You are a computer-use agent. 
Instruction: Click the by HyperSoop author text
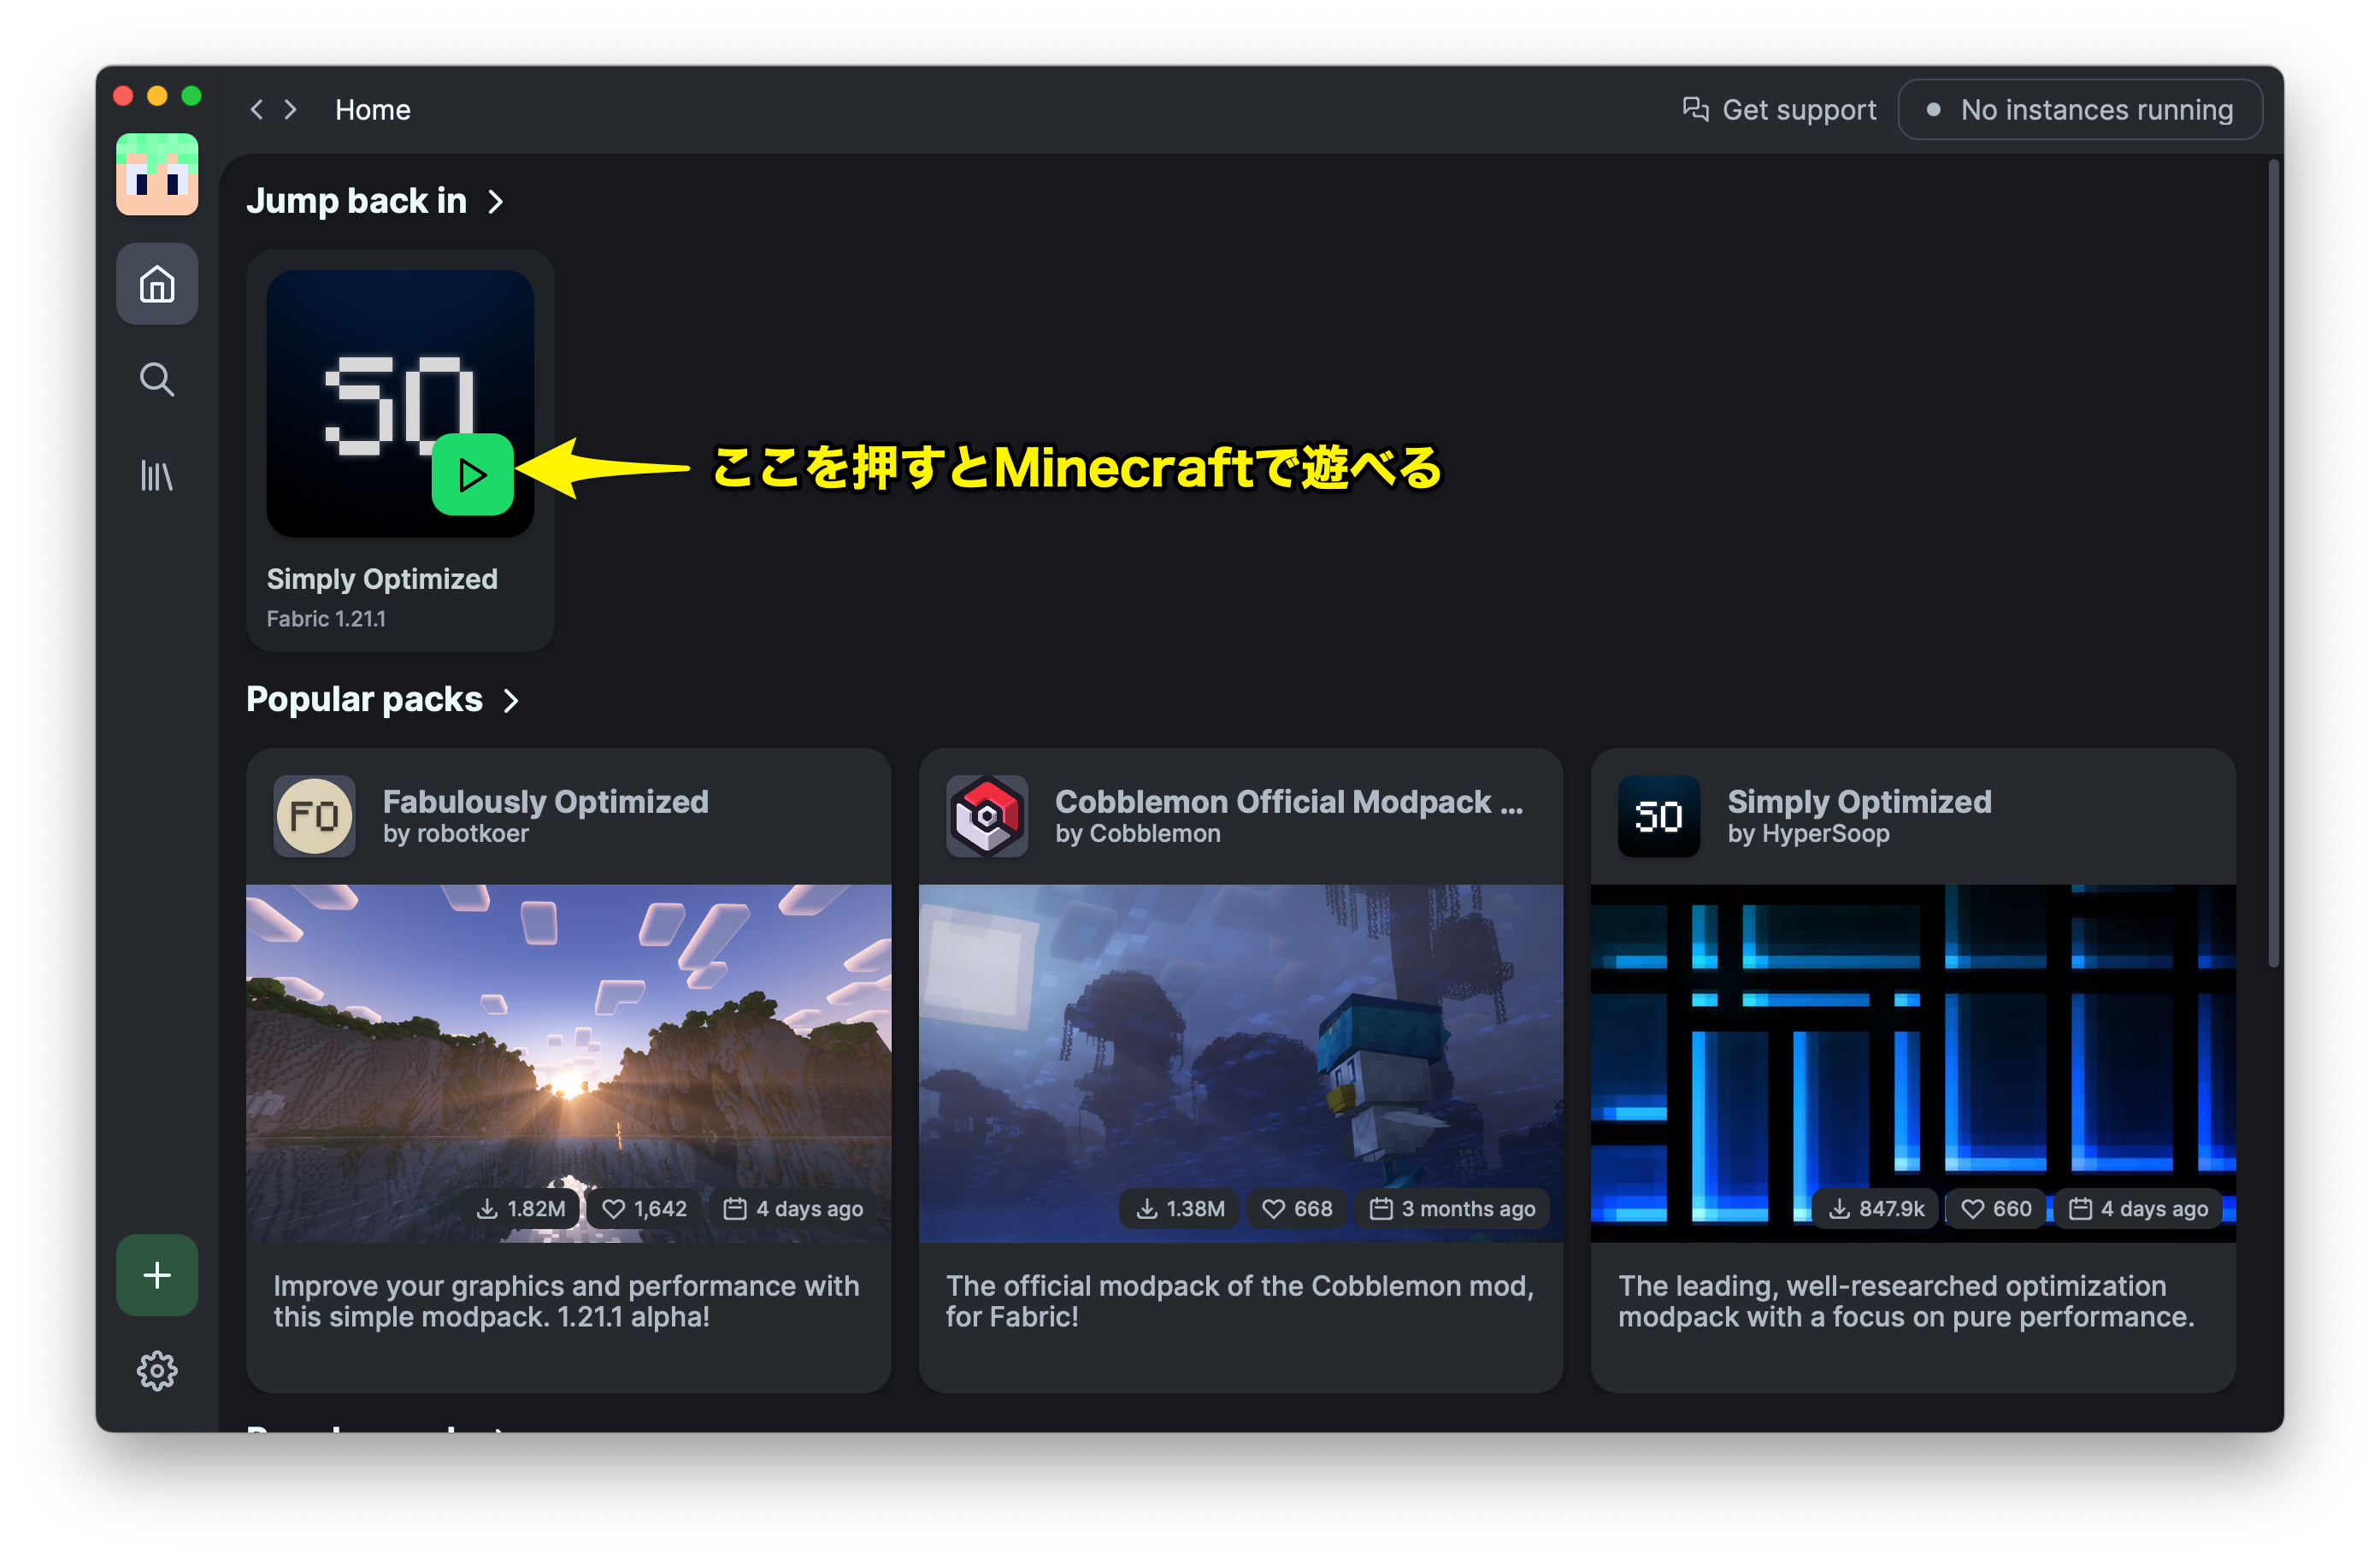(1809, 834)
